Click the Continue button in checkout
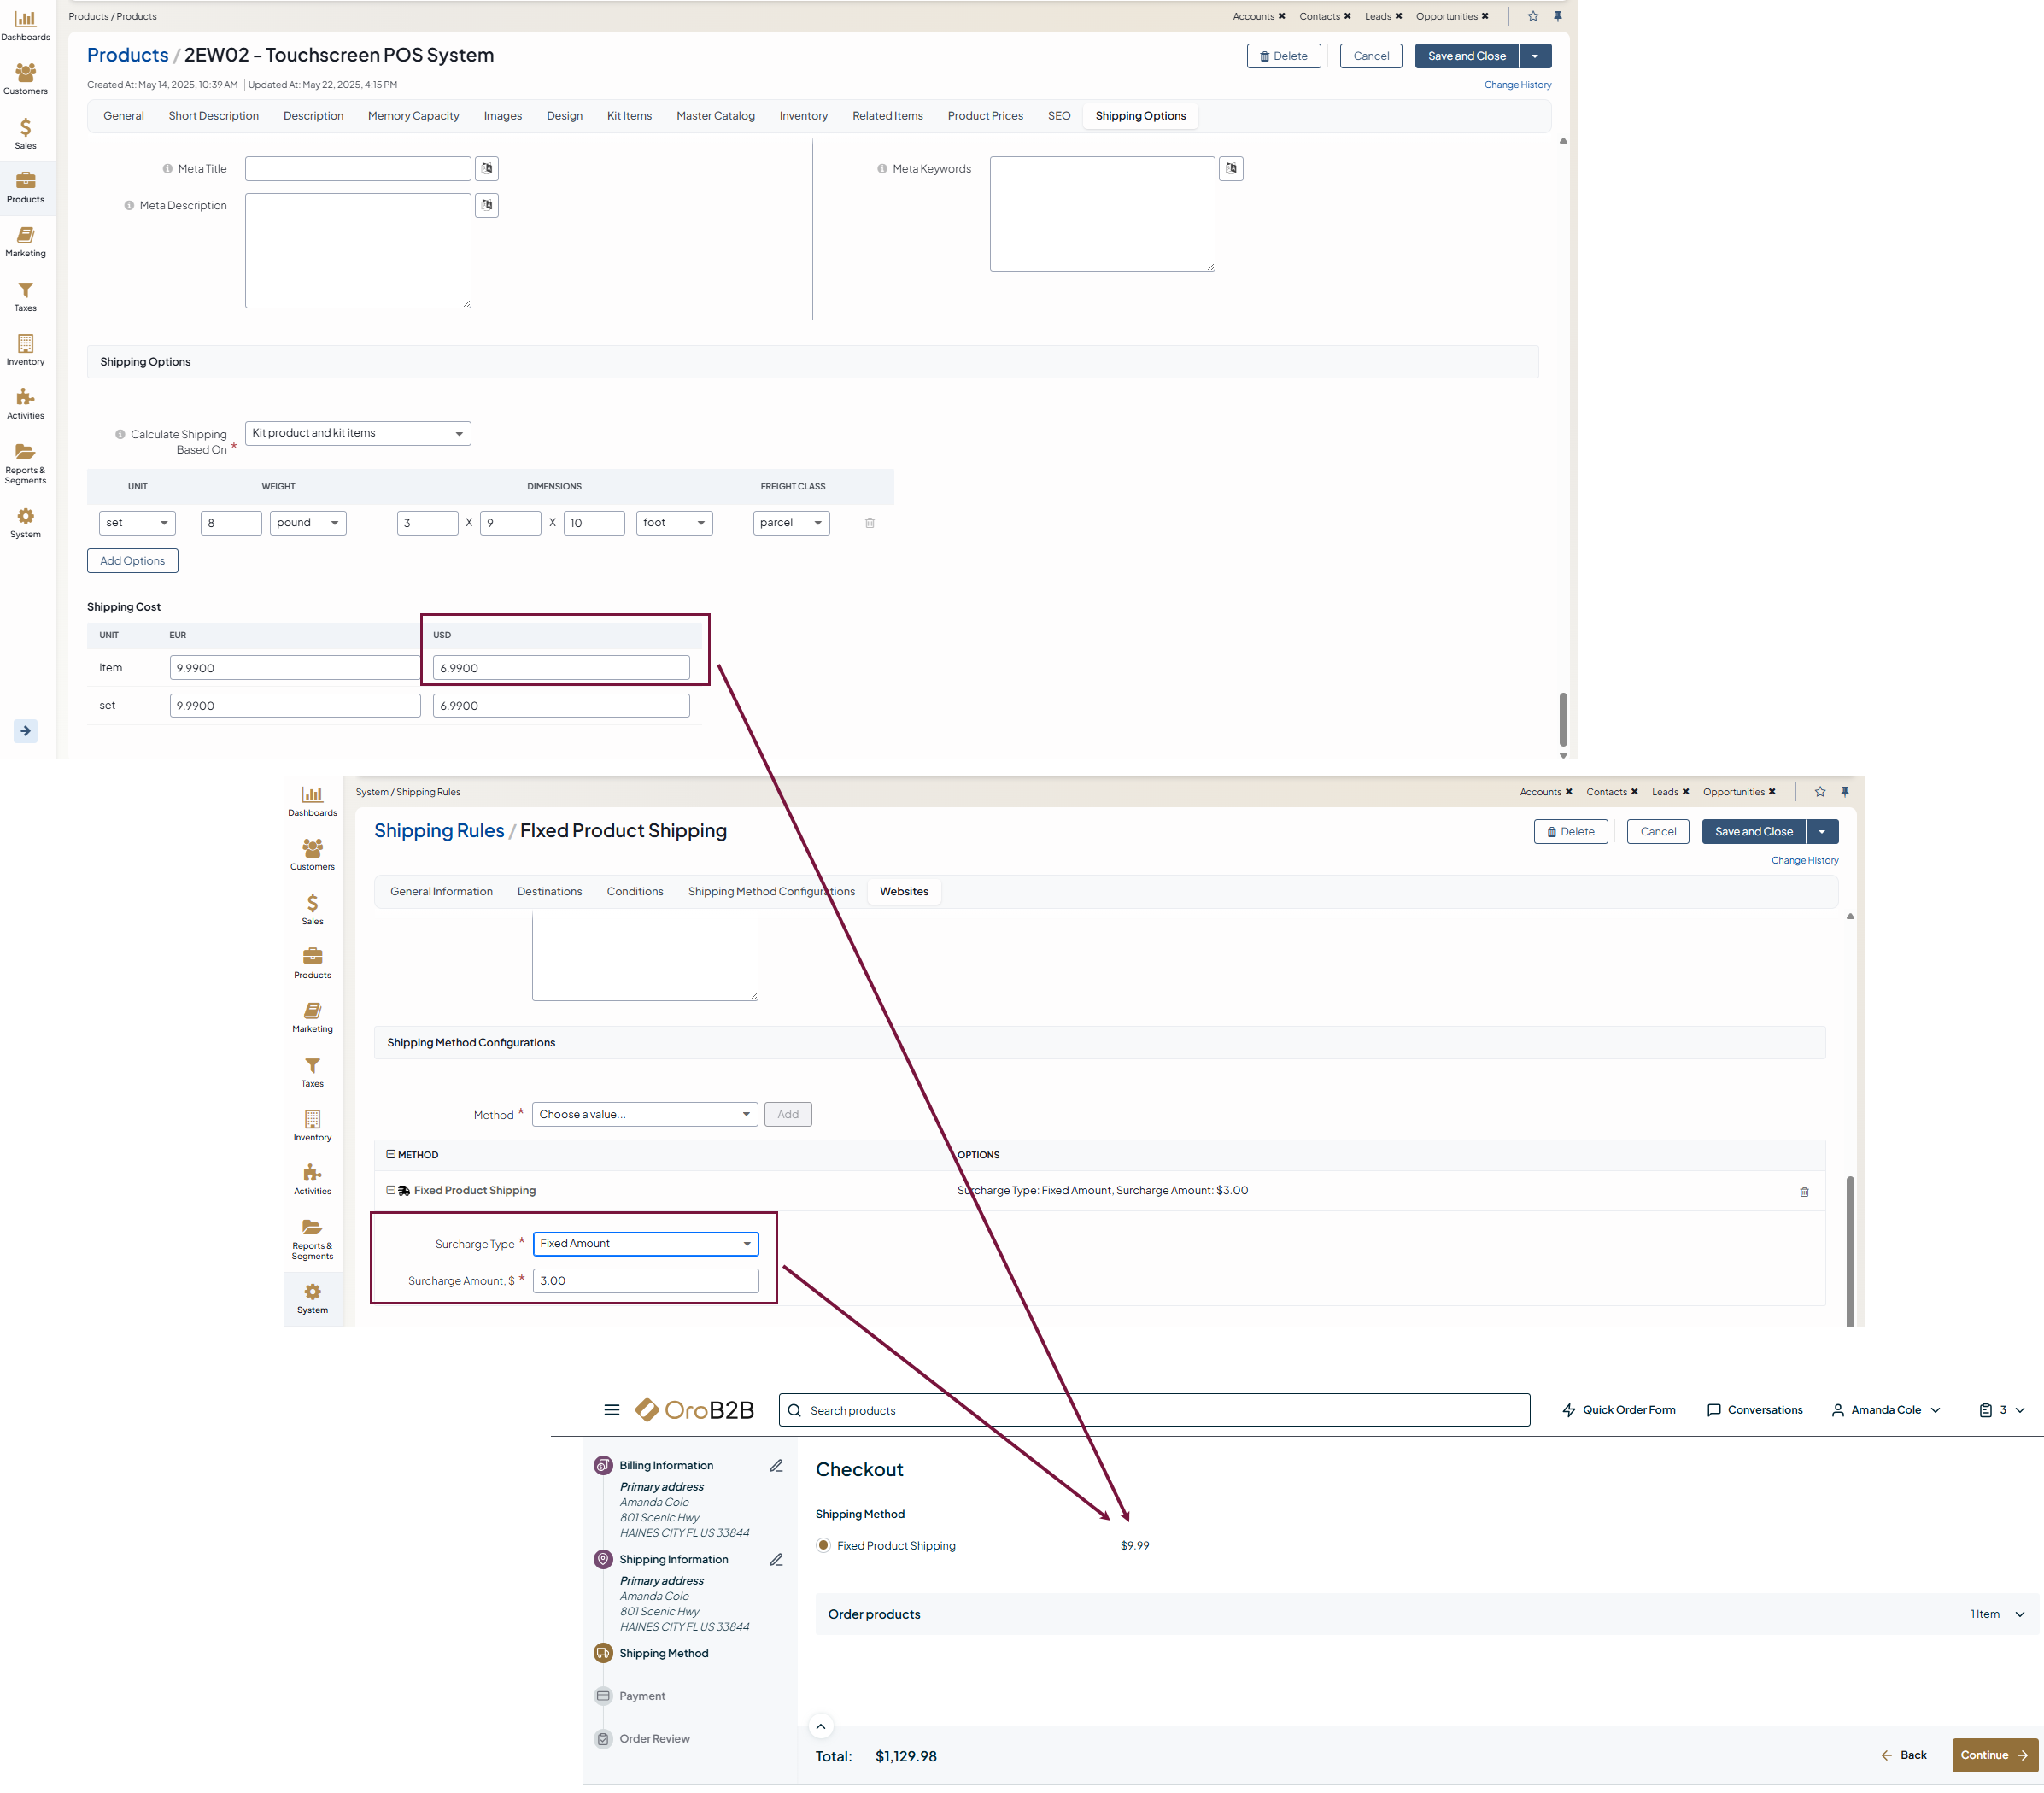 [x=1993, y=1755]
